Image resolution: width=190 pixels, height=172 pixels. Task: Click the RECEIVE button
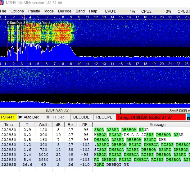pos(104,117)
